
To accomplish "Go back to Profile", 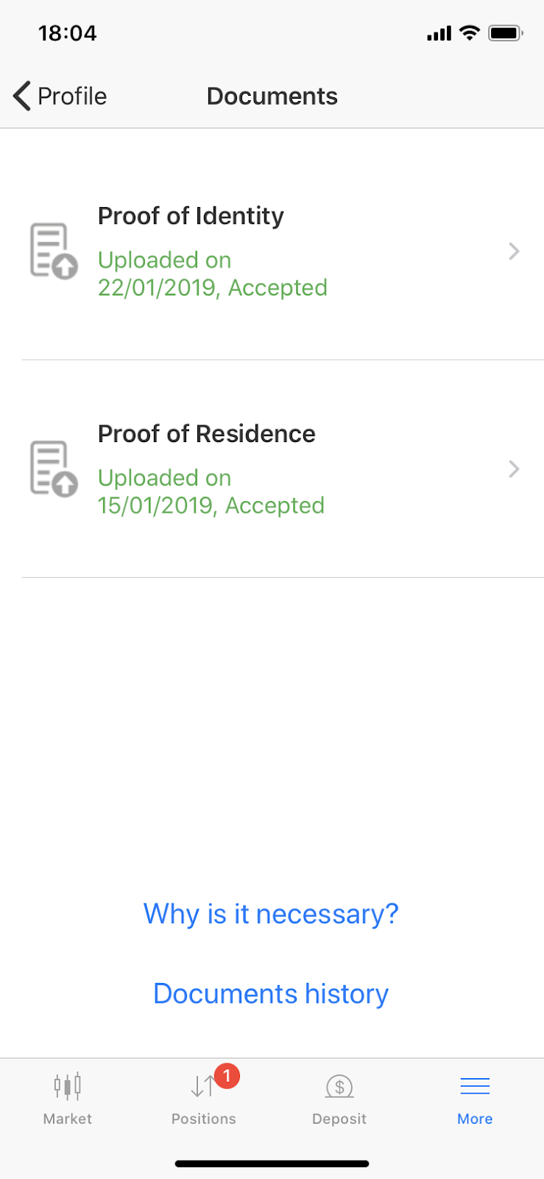I will 72,96.
